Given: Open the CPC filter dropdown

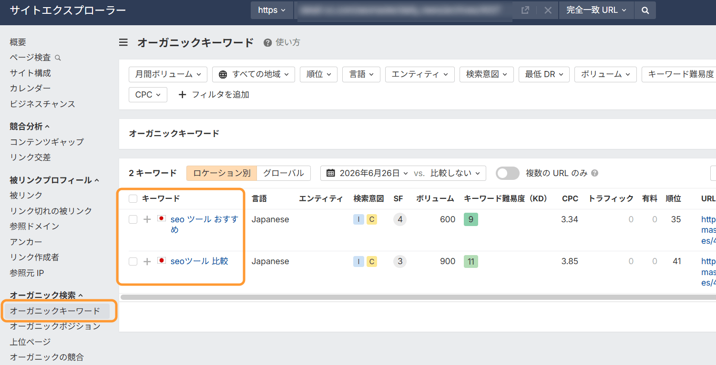Looking at the screenshot, I should click(148, 95).
